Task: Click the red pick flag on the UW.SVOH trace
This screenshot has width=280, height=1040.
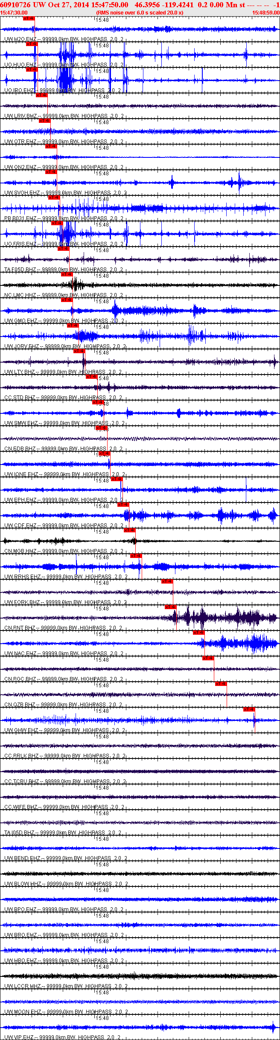Action: pyautogui.click(x=51, y=172)
